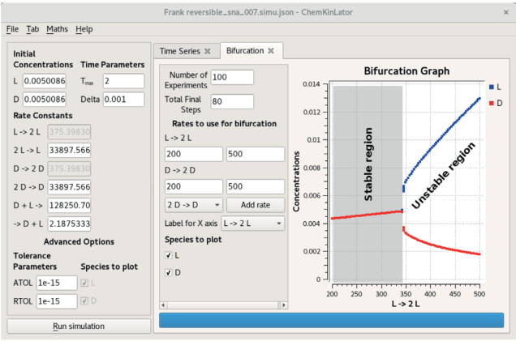Open the Maths menu
Screen dimensions: 516x341
pyautogui.click(x=57, y=29)
